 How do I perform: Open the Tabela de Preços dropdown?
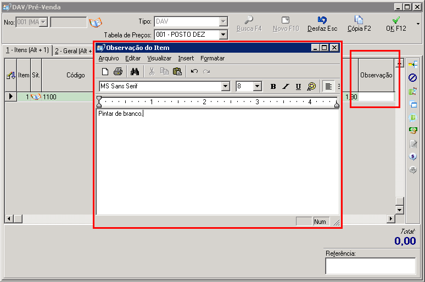tap(223, 35)
